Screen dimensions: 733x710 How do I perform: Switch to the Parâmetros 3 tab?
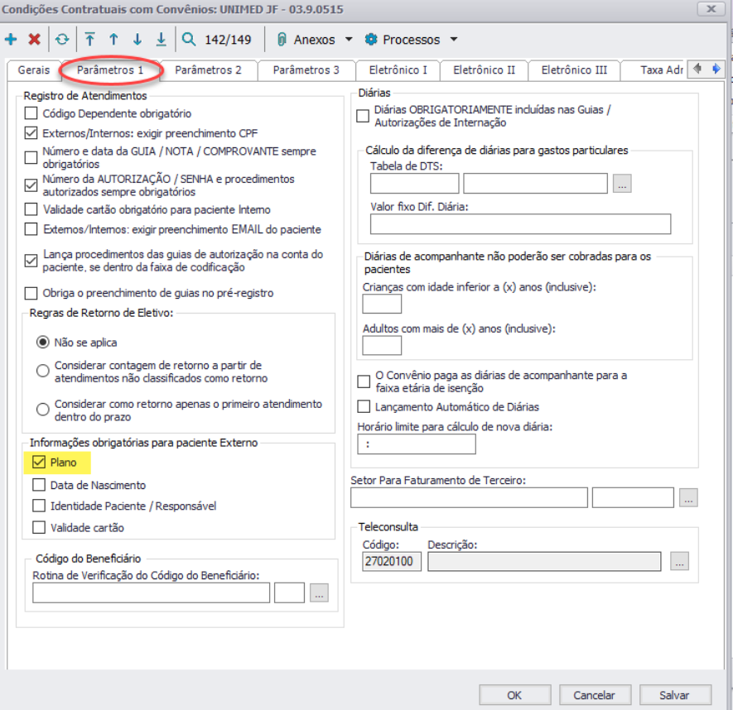tap(306, 70)
